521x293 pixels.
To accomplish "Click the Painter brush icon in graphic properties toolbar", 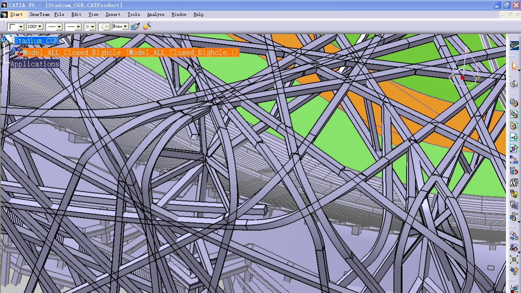I will point(135,26).
